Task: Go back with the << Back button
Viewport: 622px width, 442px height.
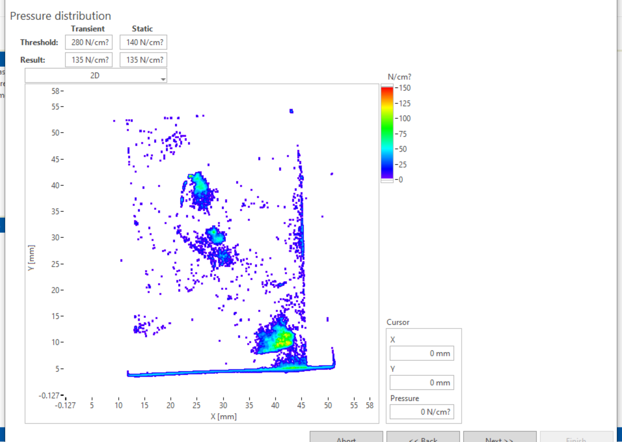Action: pyautogui.click(x=423, y=438)
